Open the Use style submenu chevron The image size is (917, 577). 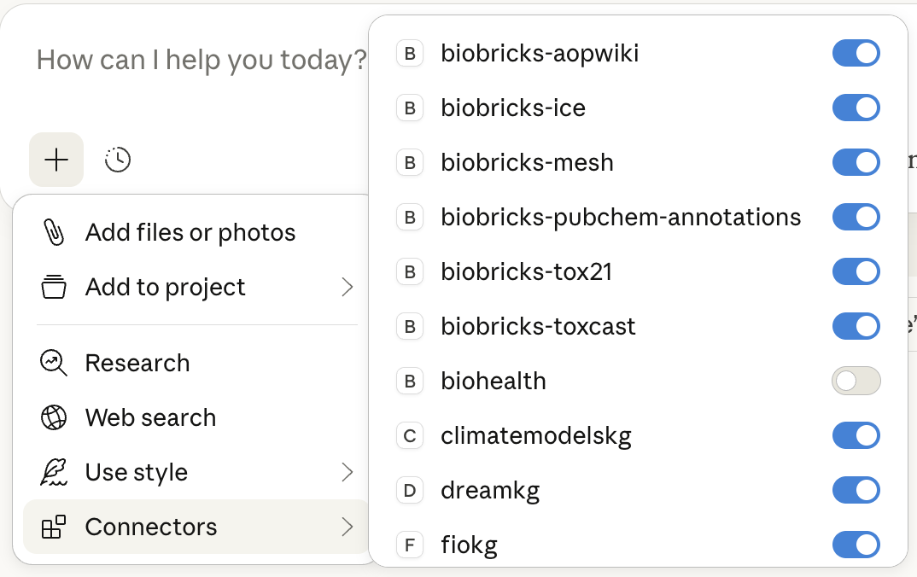point(348,472)
